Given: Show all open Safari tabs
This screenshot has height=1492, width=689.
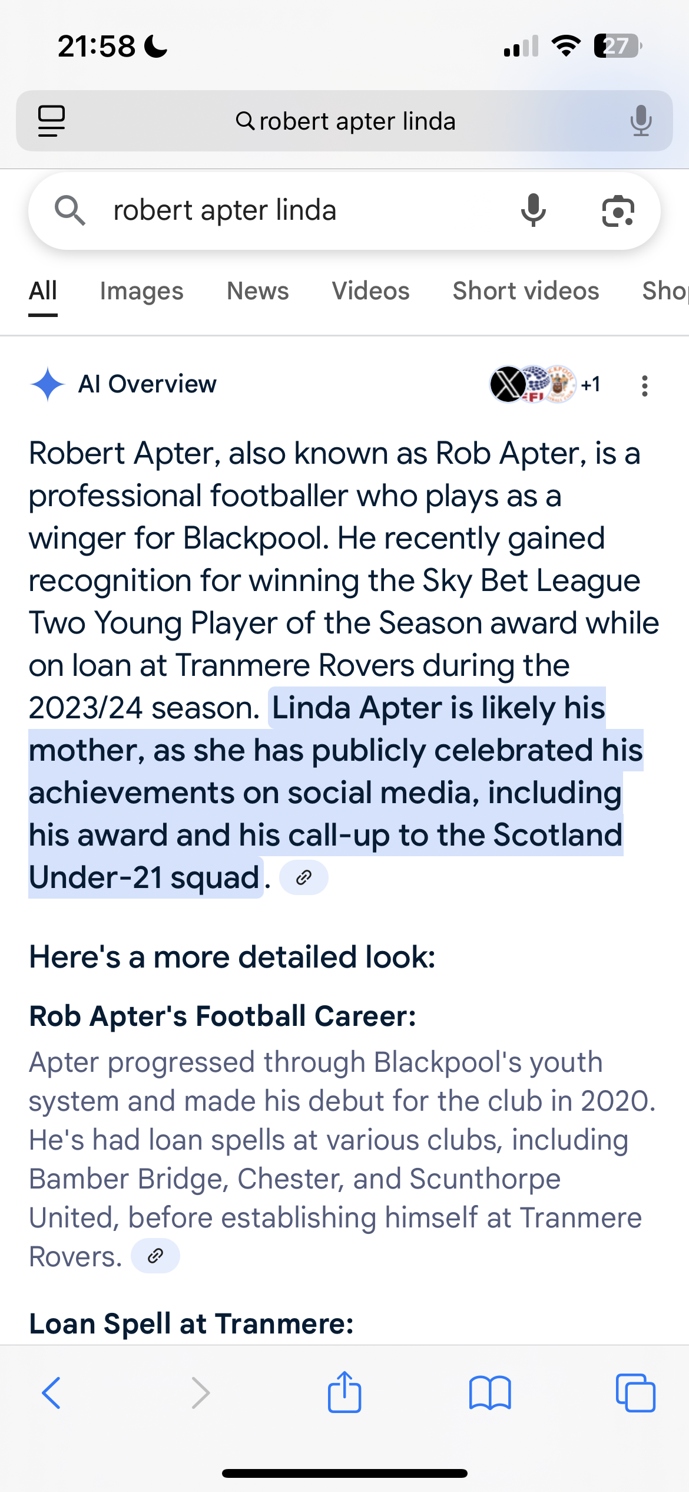Looking at the screenshot, I should (x=635, y=1393).
